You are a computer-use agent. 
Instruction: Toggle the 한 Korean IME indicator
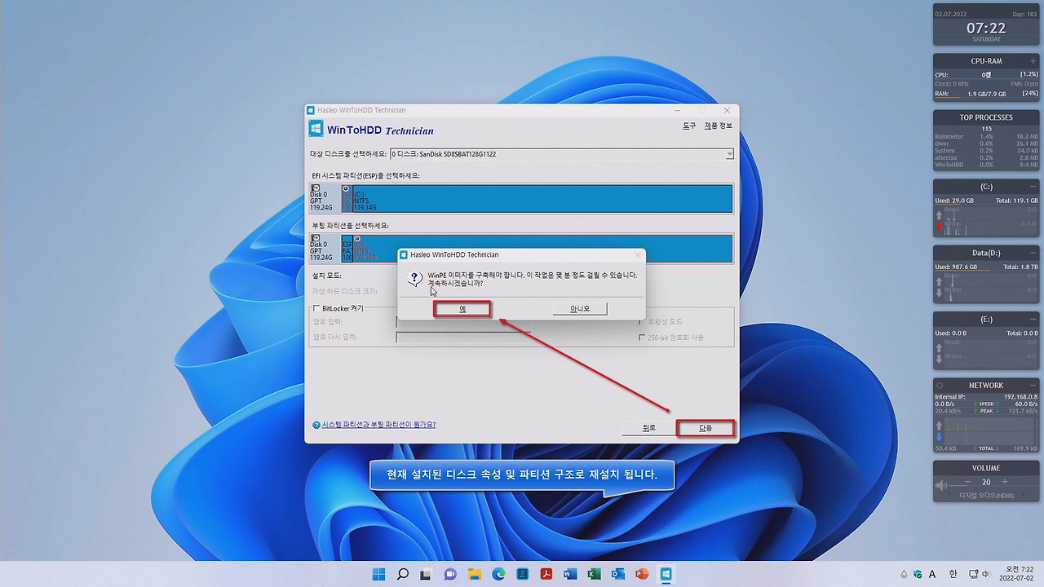(952, 574)
